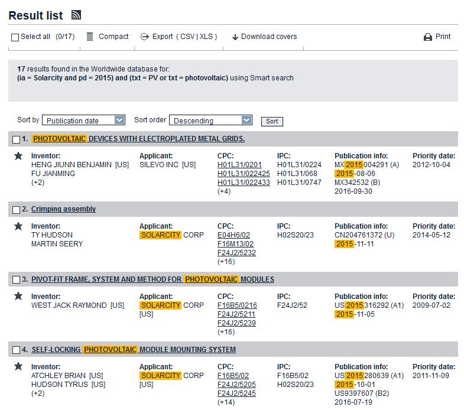
Task: Open CPC code H01L31/022433
Action: (x=244, y=183)
